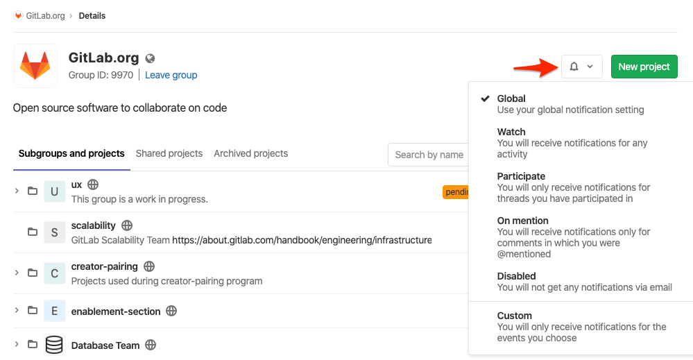
Task: Click the Search by name field
Action: (x=429, y=155)
